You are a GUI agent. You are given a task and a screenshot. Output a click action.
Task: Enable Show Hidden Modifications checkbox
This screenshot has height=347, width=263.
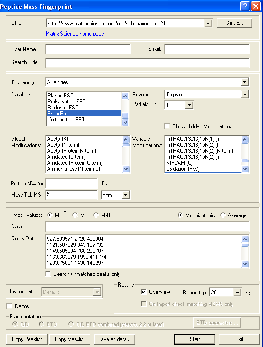pyautogui.click(x=167, y=126)
